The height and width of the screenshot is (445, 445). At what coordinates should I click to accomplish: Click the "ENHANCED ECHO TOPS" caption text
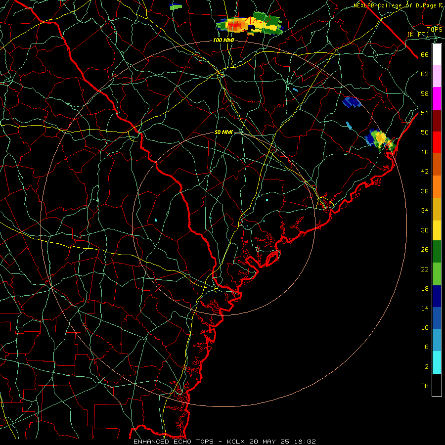pyautogui.click(x=174, y=442)
